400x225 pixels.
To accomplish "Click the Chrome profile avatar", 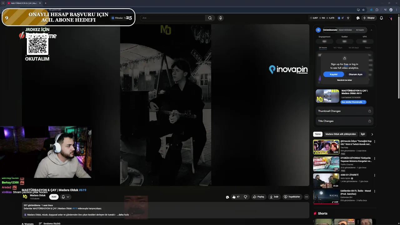I will pos(391,10).
